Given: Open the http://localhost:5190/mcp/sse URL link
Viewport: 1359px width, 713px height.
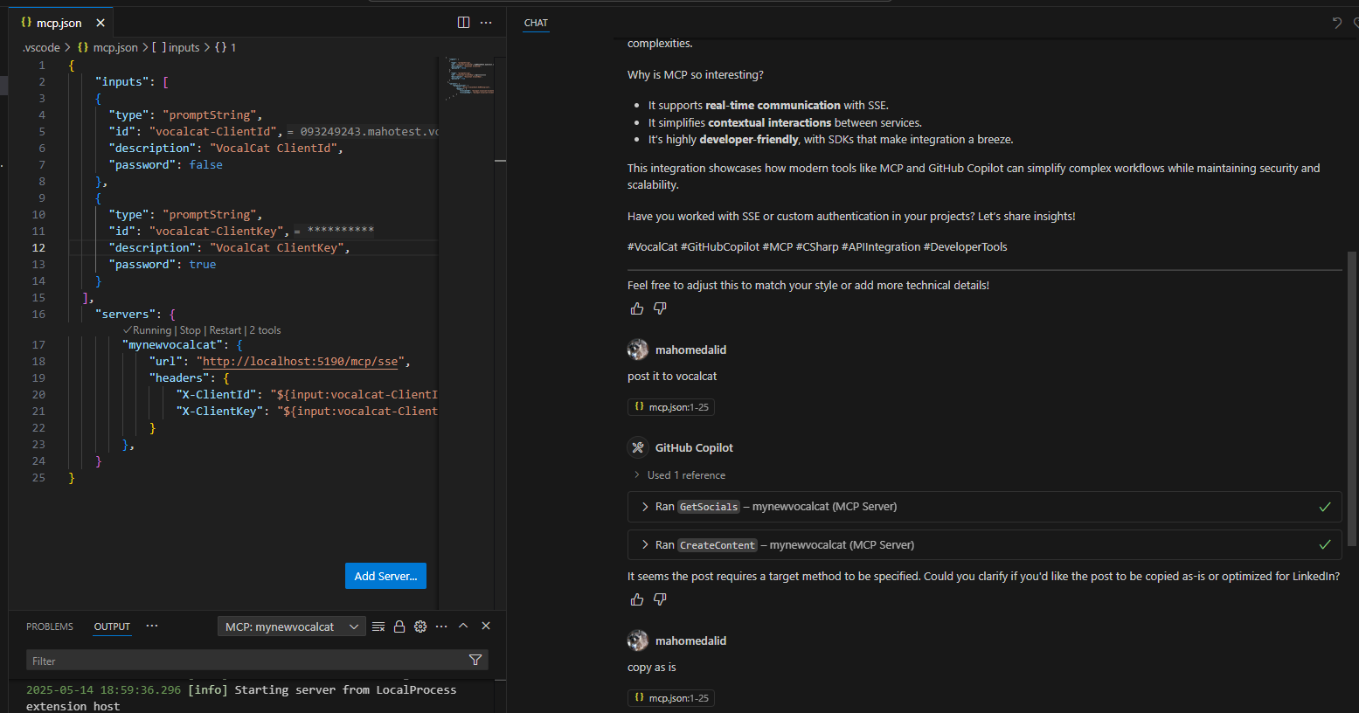Looking at the screenshot, I should point(301,361).
